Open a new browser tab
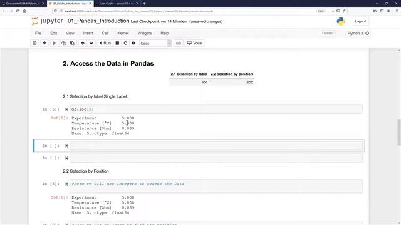 click(144, 4)
